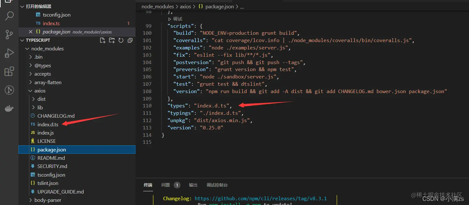Switch to index.ts in open editors
Viewport: 469px width, 205px height.
click(x=51, y=23)
